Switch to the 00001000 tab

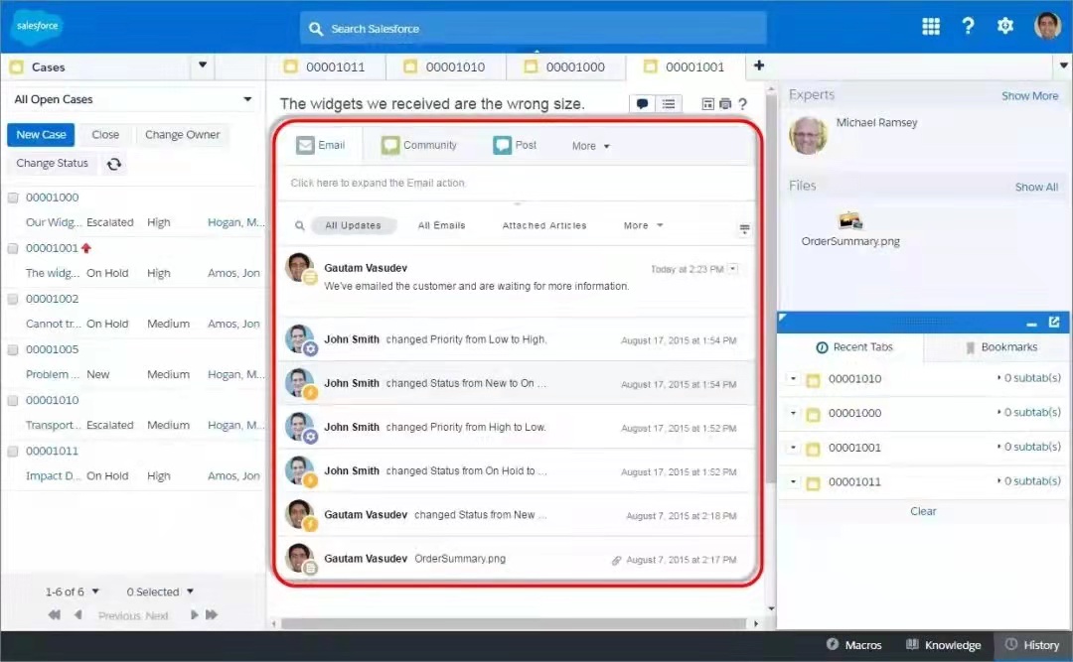tap(566, 66)
